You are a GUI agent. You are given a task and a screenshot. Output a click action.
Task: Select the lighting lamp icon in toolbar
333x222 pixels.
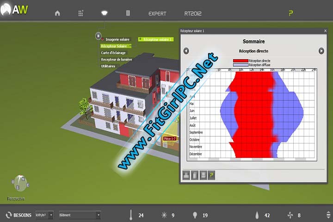click(105, 13)
